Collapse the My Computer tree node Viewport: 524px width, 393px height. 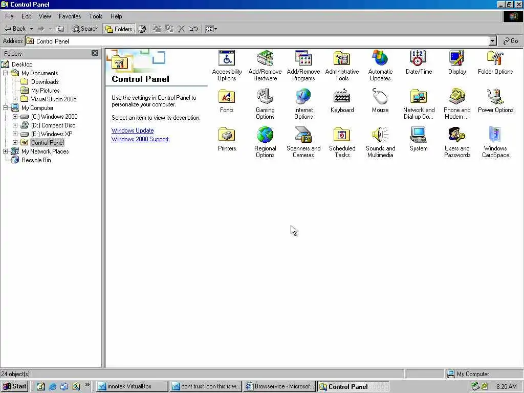pyautogui.click(x=5, y=107)
